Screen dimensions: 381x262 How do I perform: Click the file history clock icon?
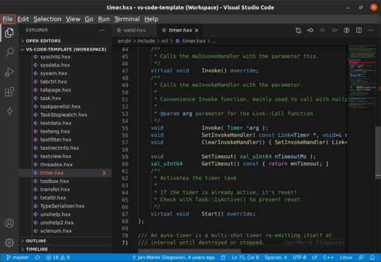click(347, 30)
